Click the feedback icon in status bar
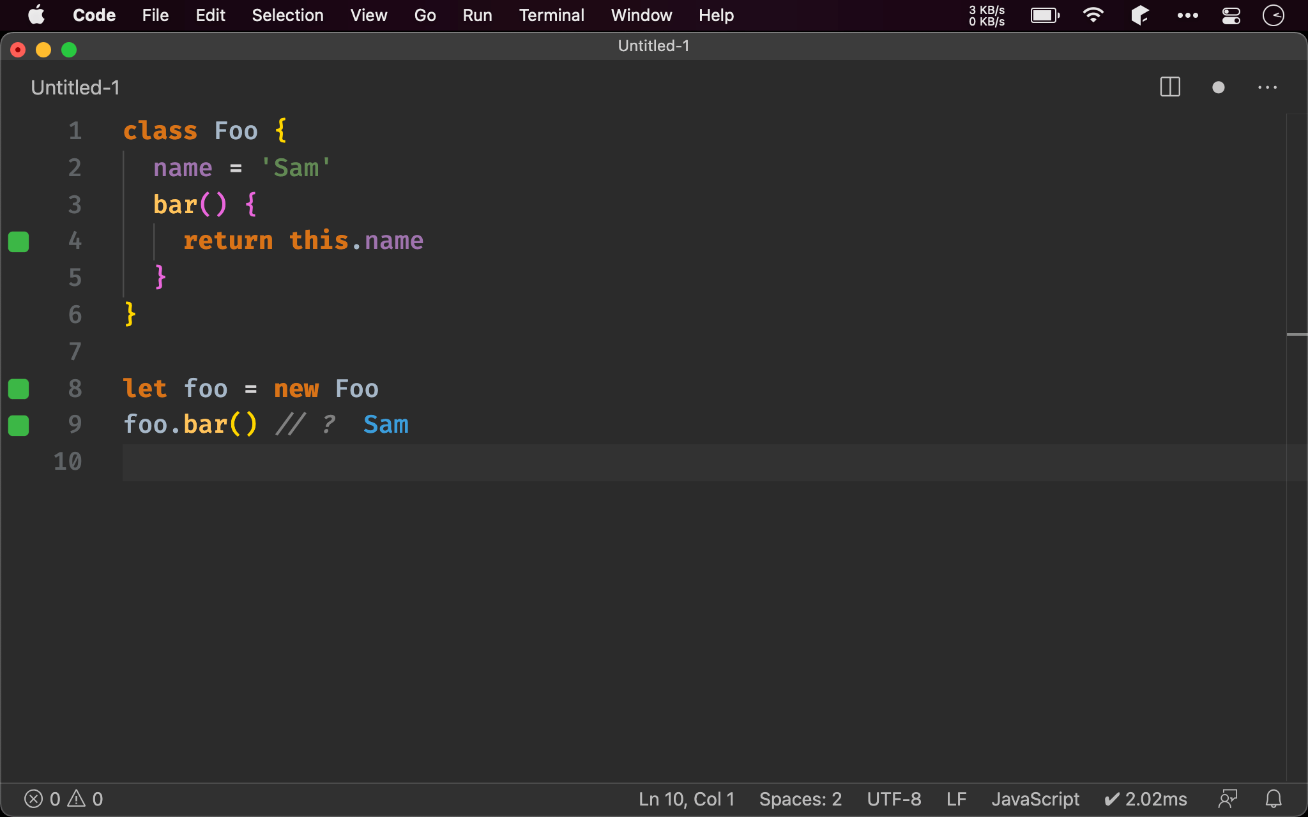The width and height of the screenshot is (1308, 817). [x=1228, y=798]
